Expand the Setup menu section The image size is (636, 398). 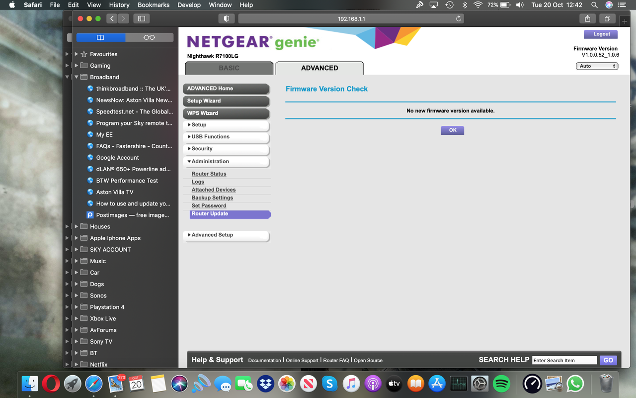click(226, 125)
